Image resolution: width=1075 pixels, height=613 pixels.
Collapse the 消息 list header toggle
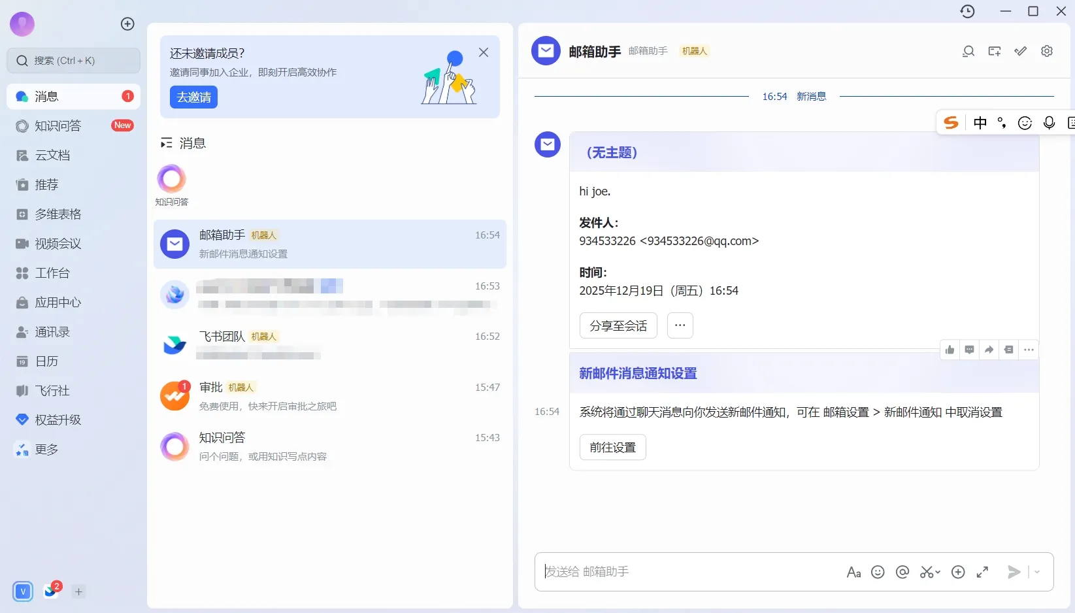167,143
